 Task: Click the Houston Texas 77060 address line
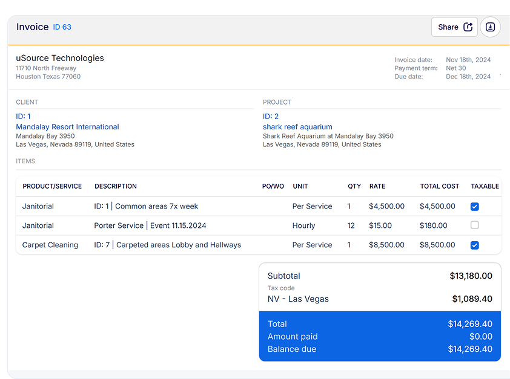pos(48,77)
